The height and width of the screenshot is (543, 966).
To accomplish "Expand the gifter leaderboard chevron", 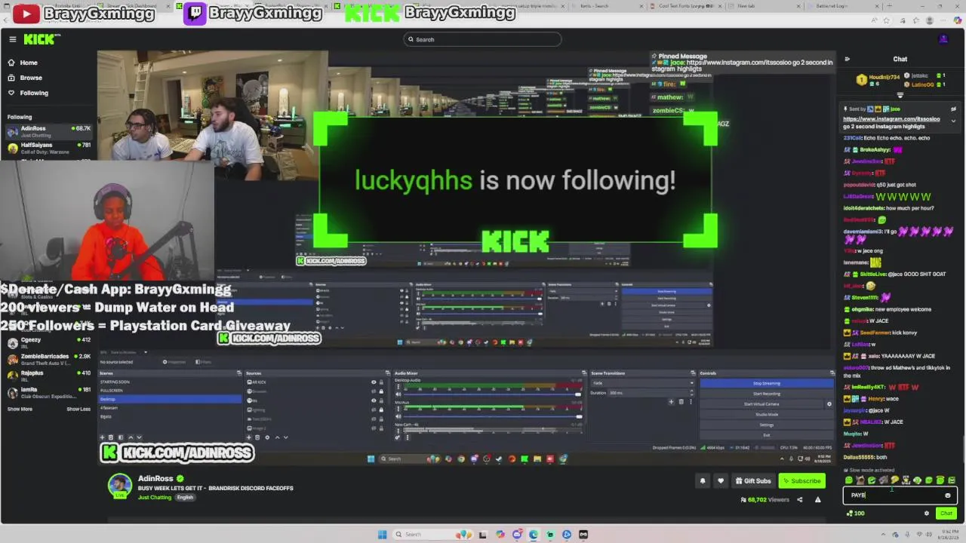I will click(900, 95).
